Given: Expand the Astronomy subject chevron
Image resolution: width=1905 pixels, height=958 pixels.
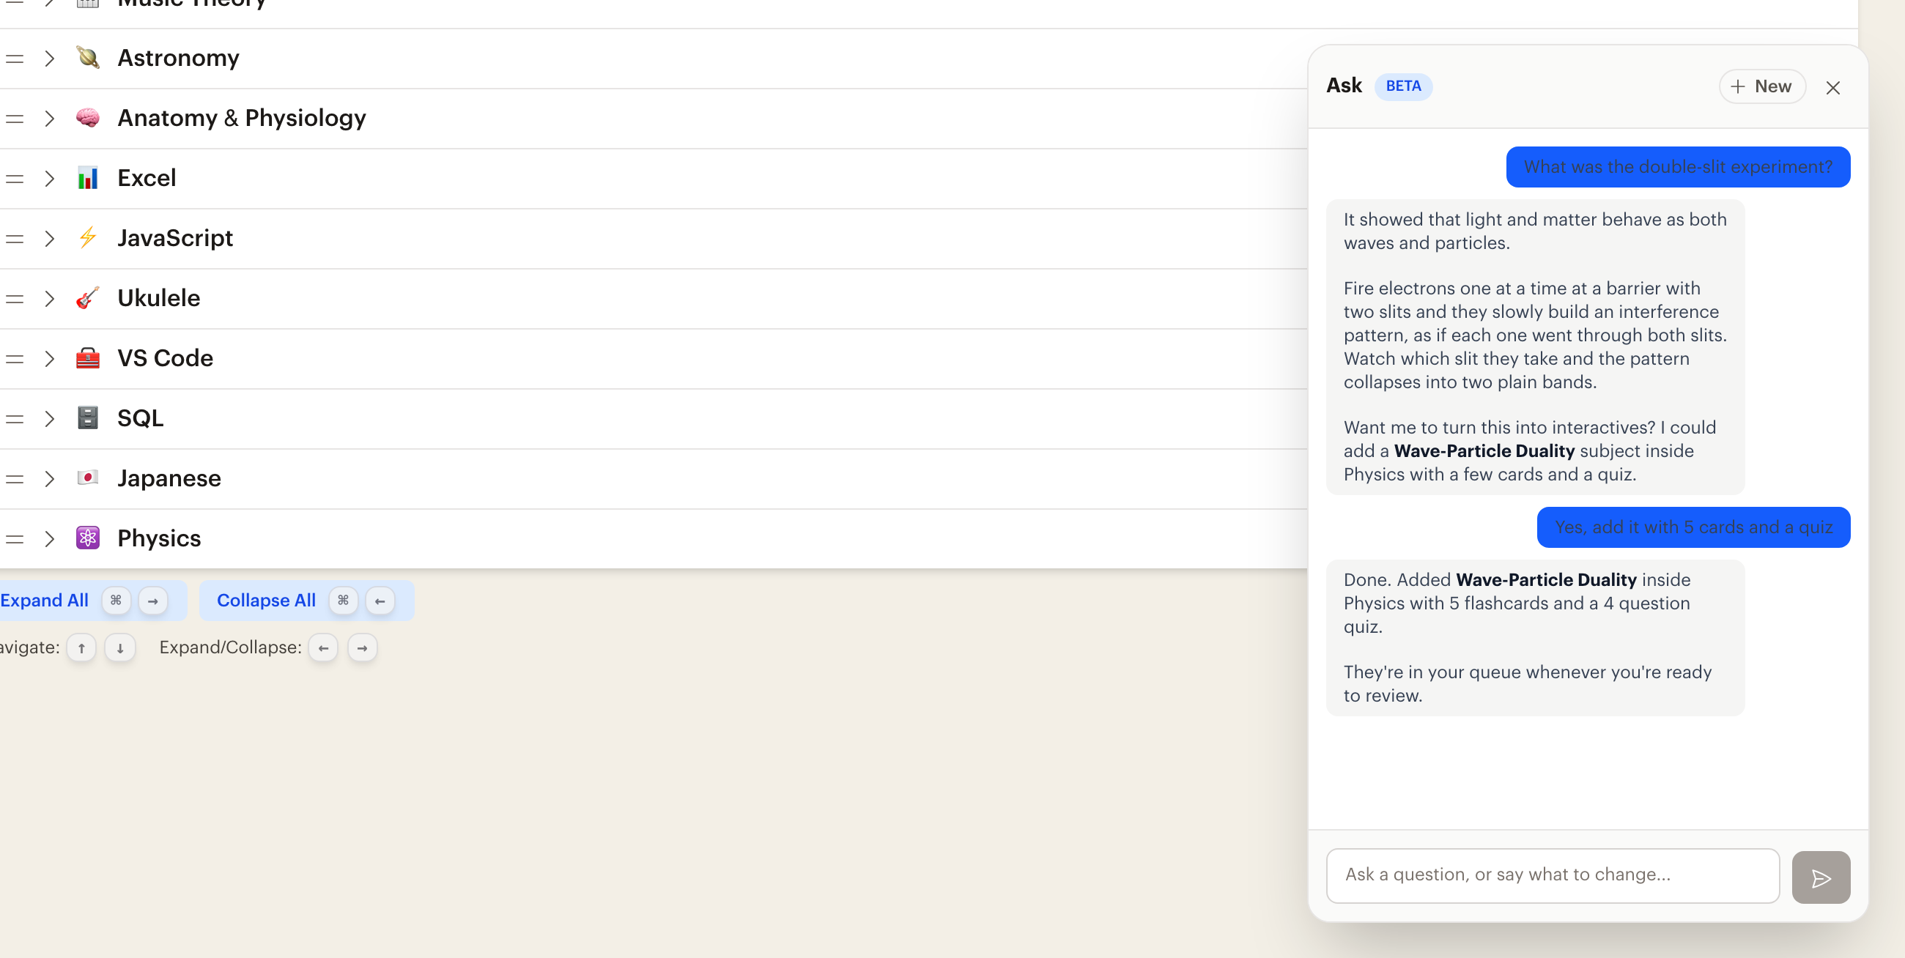Looking at the screenshot, I should [x=50, y=59].
